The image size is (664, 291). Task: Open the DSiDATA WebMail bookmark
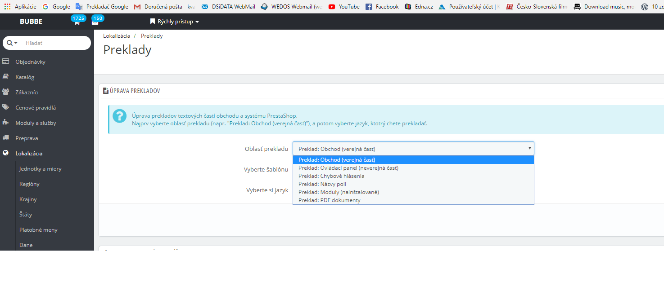(x=228, y=7)
